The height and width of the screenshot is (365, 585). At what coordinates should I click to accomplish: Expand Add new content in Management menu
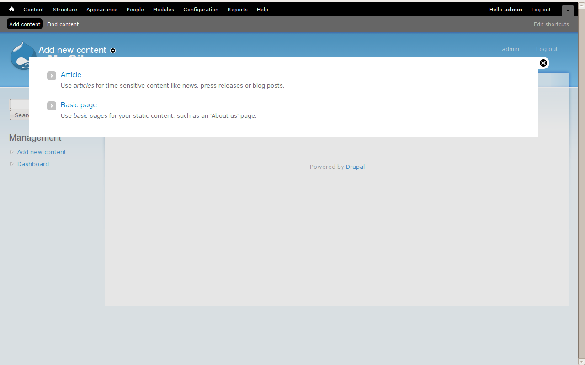11,152
